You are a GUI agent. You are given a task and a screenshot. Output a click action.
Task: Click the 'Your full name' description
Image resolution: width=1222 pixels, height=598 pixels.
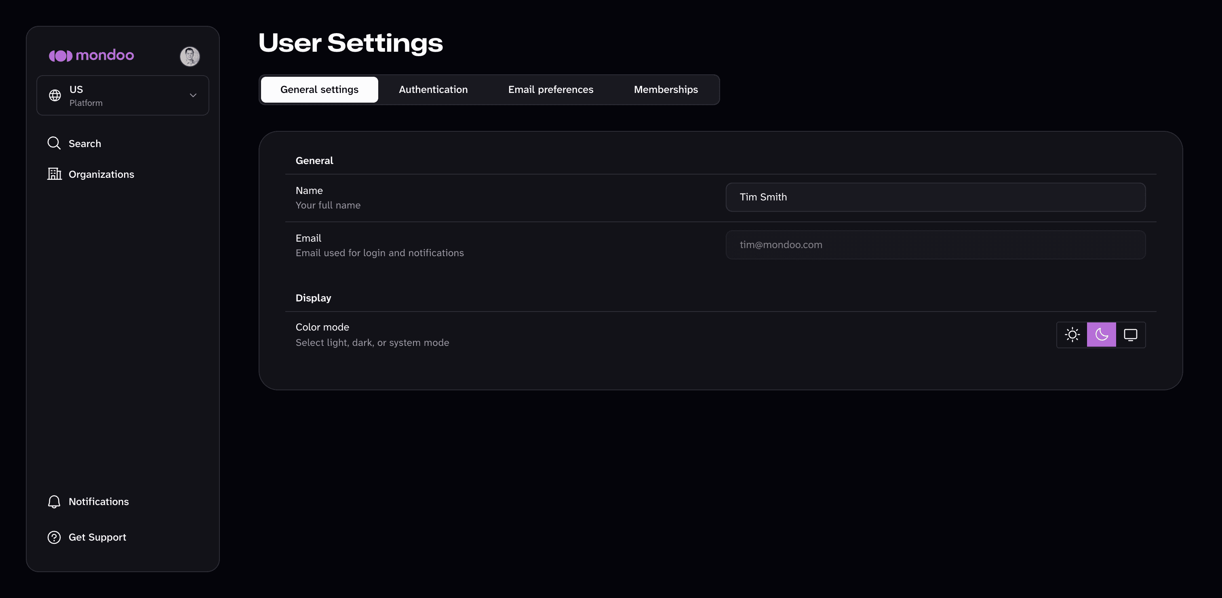[328, 205]
